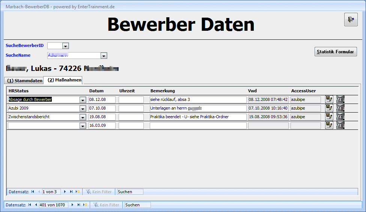Open HRStatus dropdown for Azubi 2009 row
Screen dimensions: 366x212
pyautogui.click(x=83, y=108)
